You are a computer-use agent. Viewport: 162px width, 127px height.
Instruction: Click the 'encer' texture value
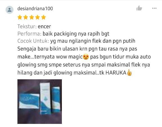pos(44,27)
